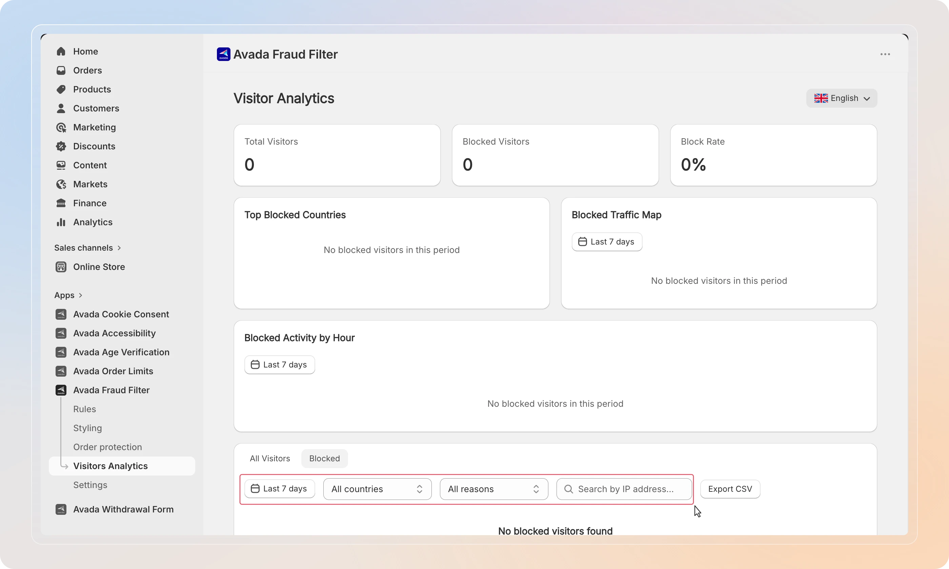Click the Avada Age Verification app icon
This screenshot has height=569, width=949.
pyautogui.click(x=61, y=352)
